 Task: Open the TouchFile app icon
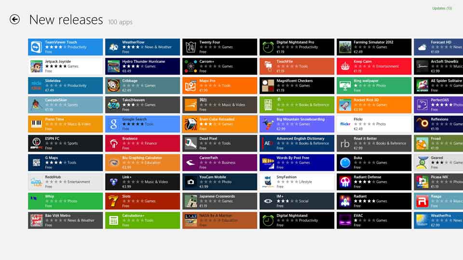[268, 66]
